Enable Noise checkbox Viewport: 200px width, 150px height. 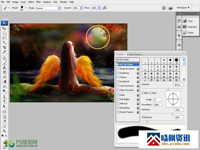coord(118,95)
